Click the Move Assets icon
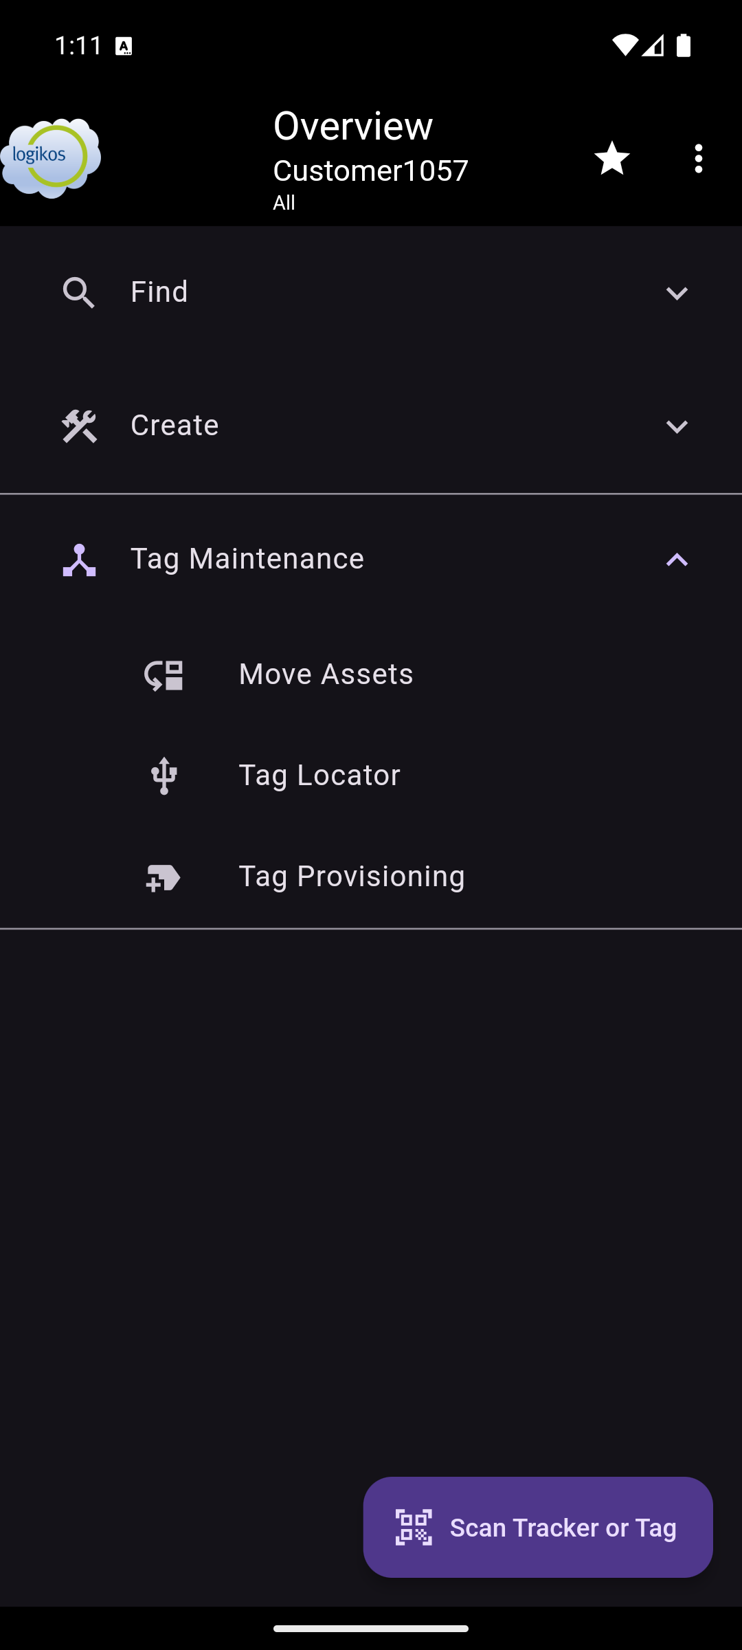This screenshot has height=1650, width=742. (x=164, y=674)
